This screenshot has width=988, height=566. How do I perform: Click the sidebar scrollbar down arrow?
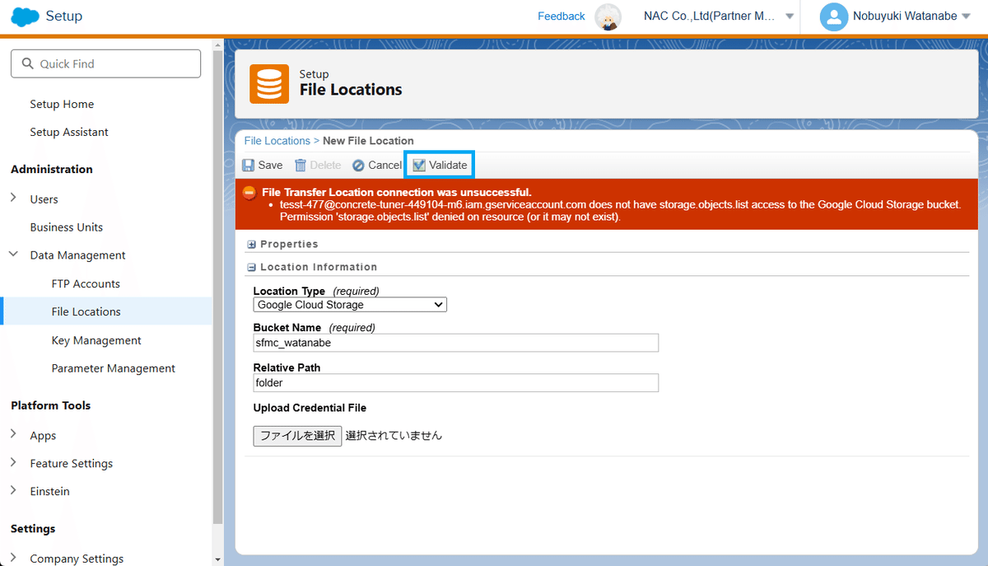click(217, 559)
